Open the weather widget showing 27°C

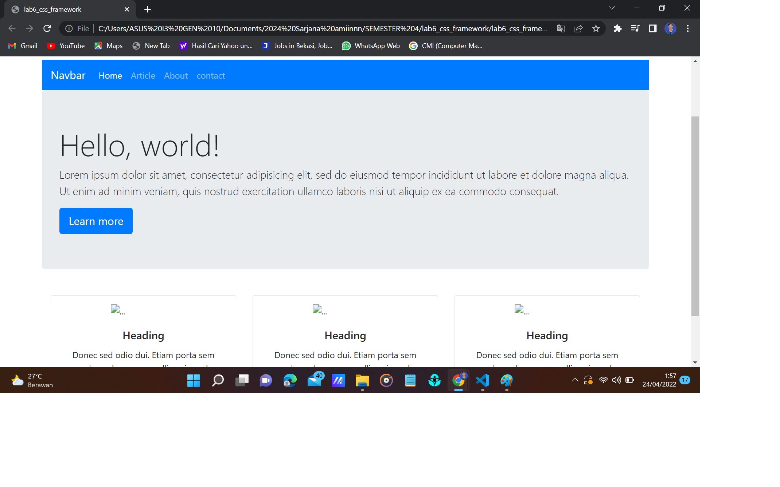point(32,380)
